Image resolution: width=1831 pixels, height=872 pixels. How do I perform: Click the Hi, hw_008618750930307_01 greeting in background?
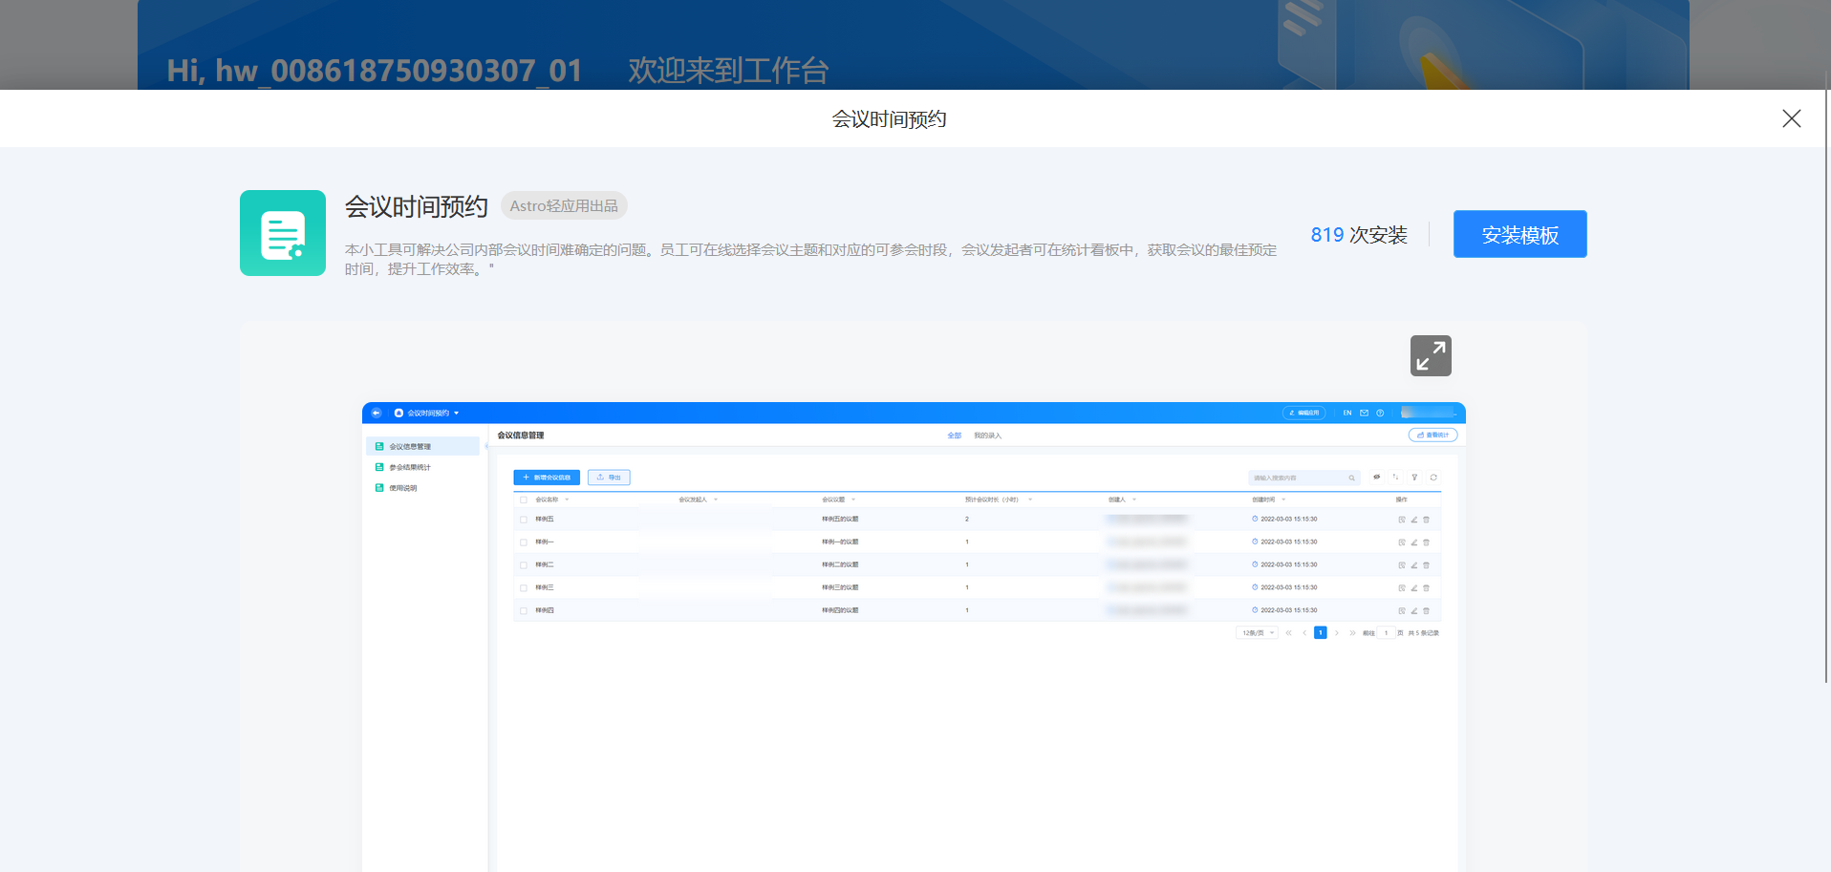[375, 71]
